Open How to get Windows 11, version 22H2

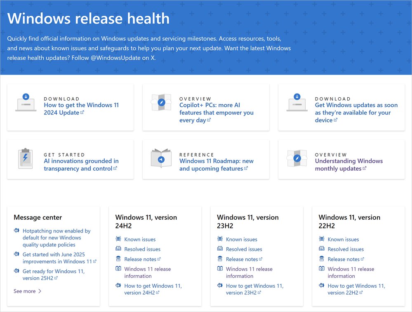point(356,289)
